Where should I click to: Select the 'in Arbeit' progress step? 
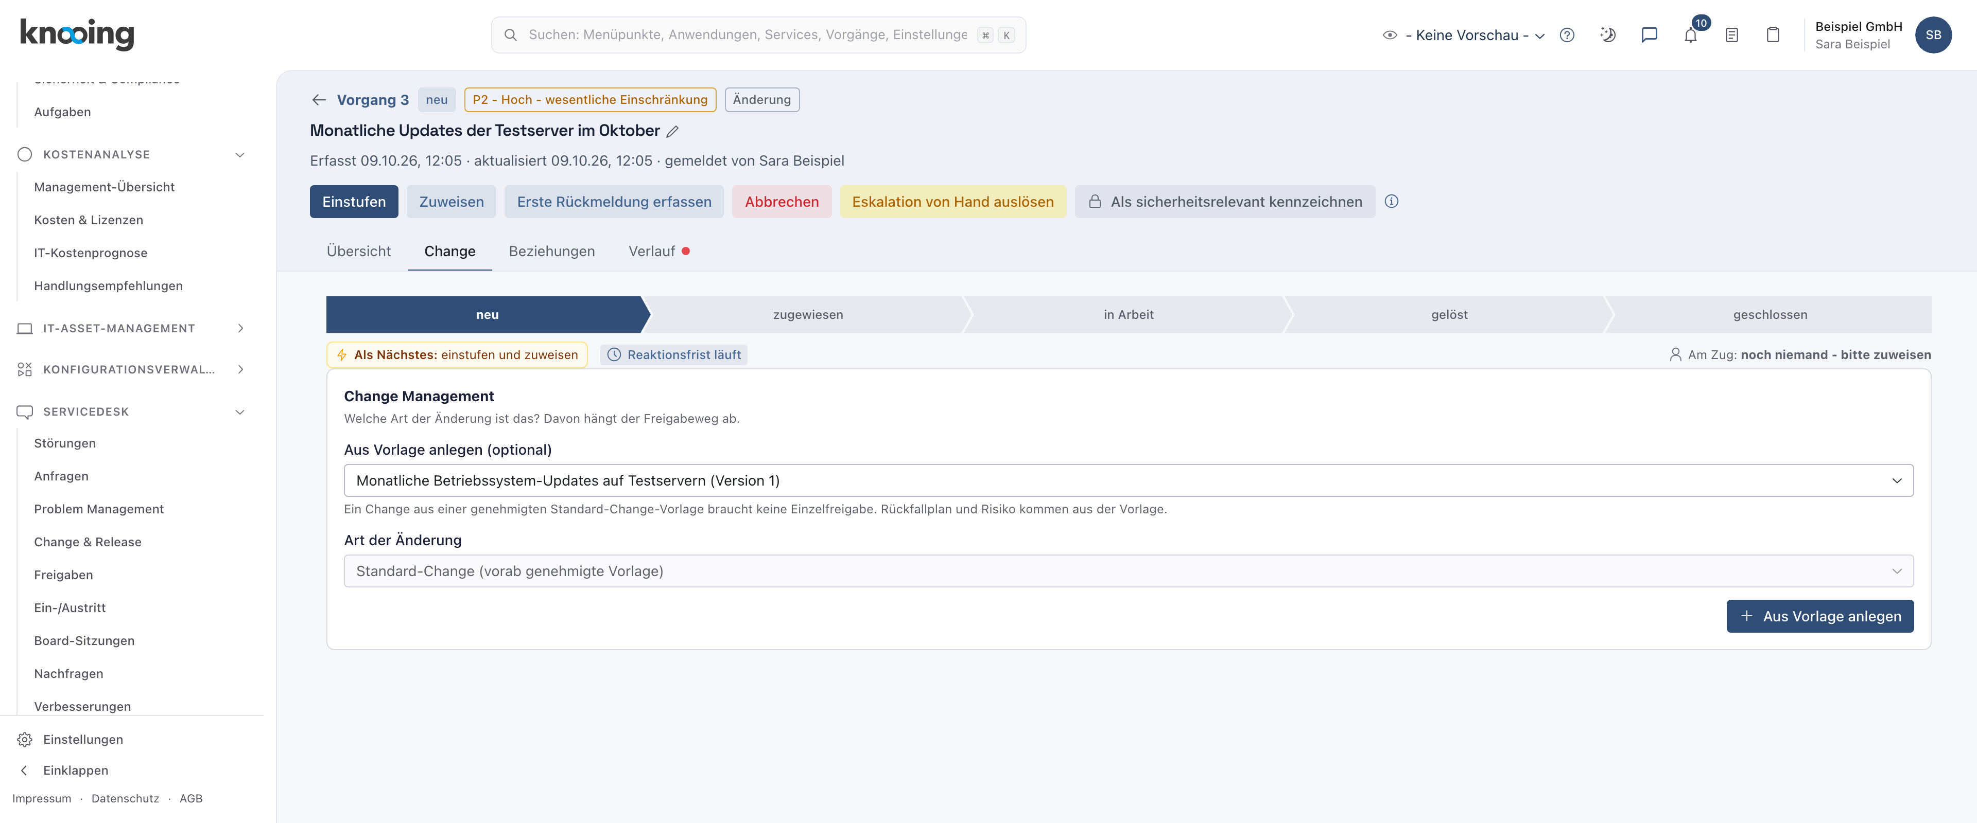pyautogui.click(x=1128, y=315)
